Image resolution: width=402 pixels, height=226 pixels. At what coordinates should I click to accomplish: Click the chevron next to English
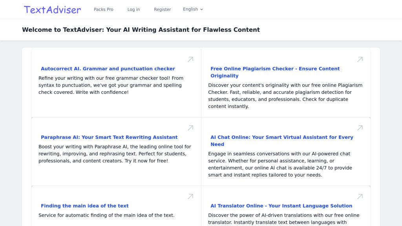coord(201,9)
